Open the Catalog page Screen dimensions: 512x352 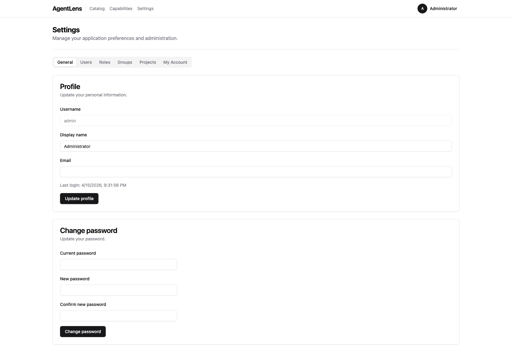pos(97,9)
